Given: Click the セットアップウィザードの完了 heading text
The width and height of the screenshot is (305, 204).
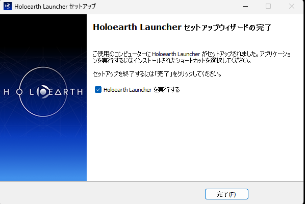Looking at the screenshot, I should (x=227, y=28).
